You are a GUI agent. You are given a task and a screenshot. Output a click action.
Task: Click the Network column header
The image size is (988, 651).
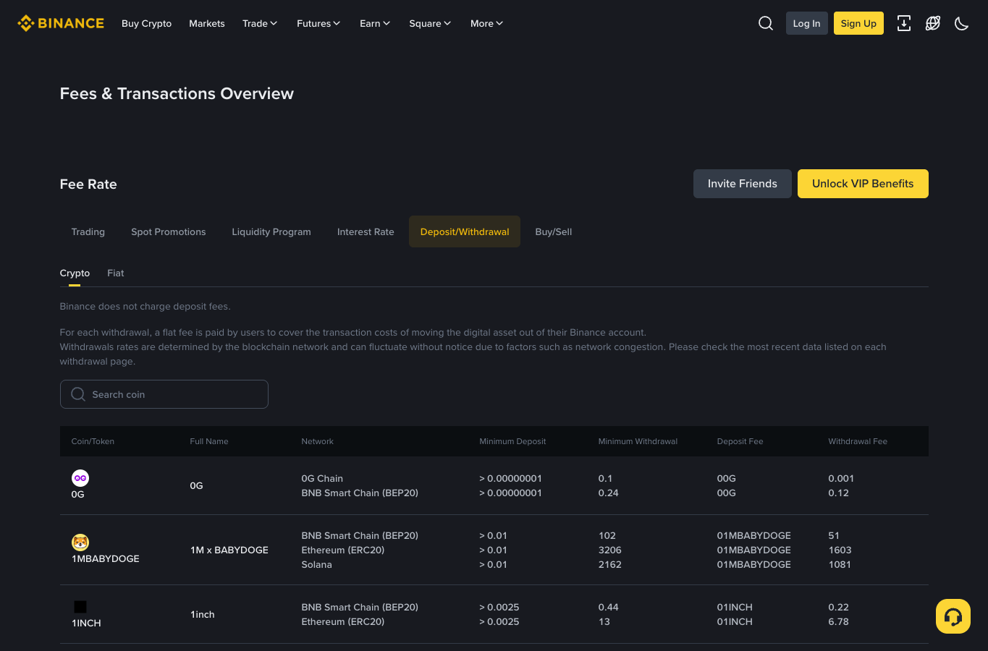tap(318, 441)
